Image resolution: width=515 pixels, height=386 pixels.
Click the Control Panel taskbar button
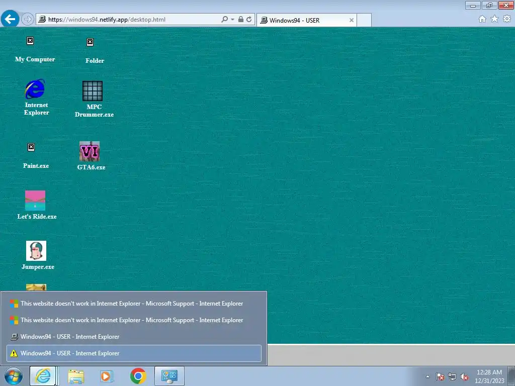[x=169, y=376]
